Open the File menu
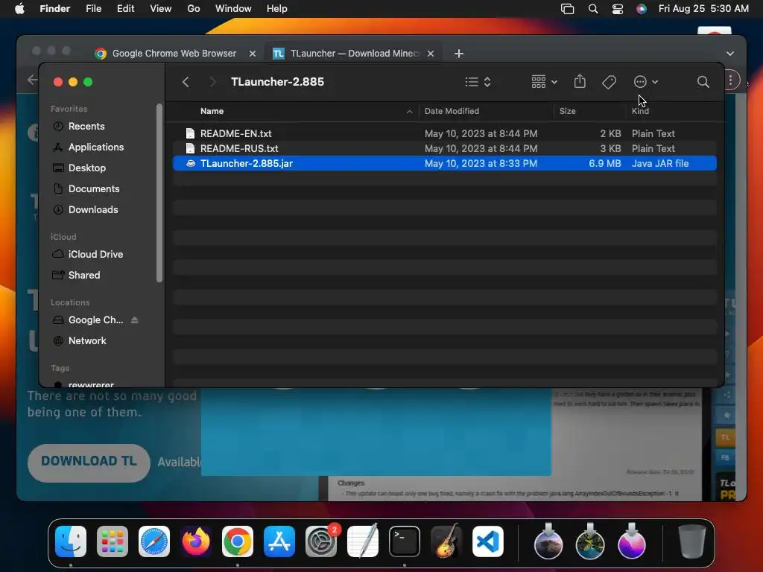763x572 pixels. [x=93, y=8]
